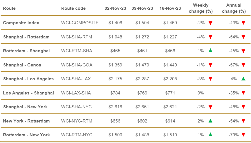This screenshot has width=251, height=143.
Task: Click red annual arrow for Shanghai - Rotterdam
Action: click(x=243, y=37)
